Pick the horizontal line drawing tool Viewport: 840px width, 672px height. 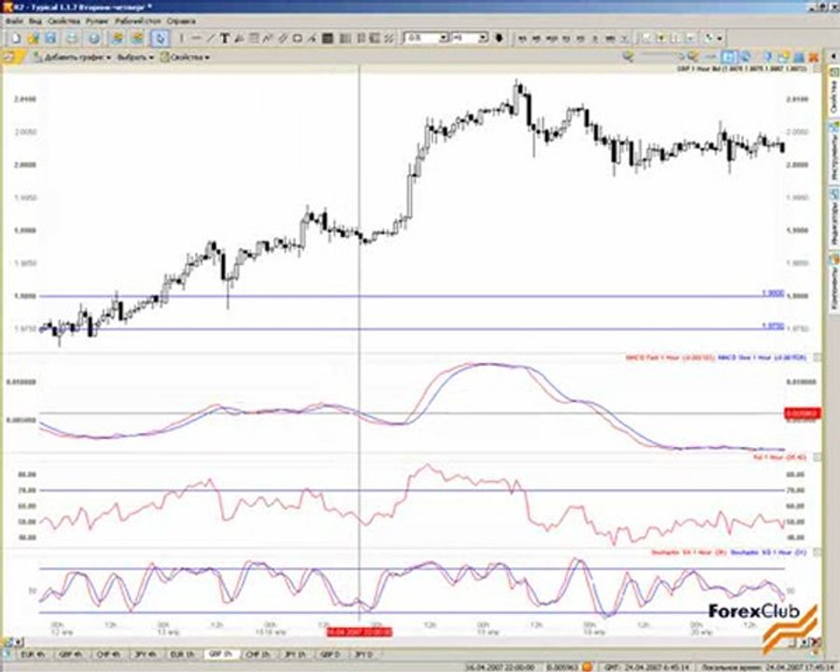click(196, 38)
